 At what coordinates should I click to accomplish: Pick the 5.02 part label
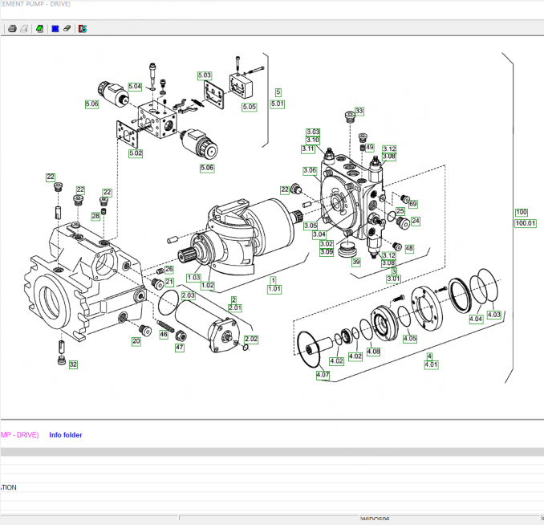pos(136,153)
